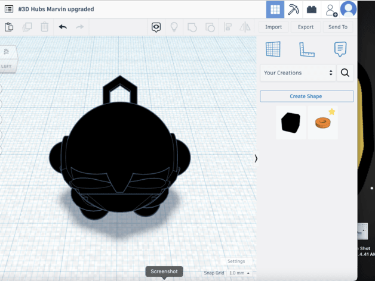The width and height of the screenshot is (375, 281).
Task: Click the Mirror flip icon
Action: coord(245,27)
